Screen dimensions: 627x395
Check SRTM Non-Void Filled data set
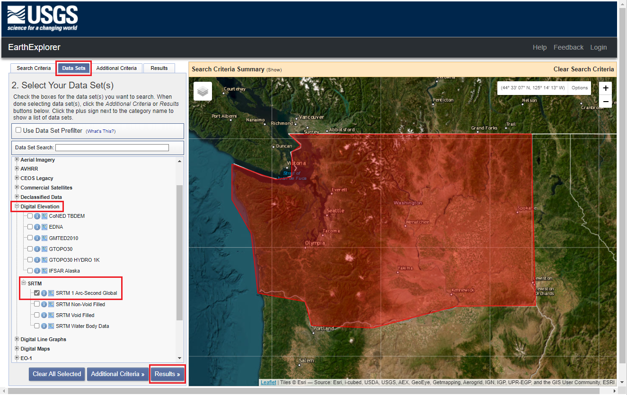click(37, 304)
